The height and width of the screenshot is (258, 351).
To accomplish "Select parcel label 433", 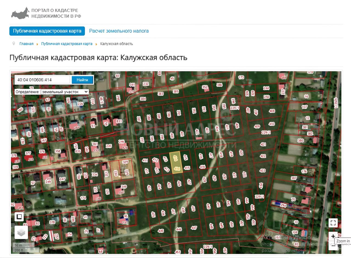I will 262,170.
